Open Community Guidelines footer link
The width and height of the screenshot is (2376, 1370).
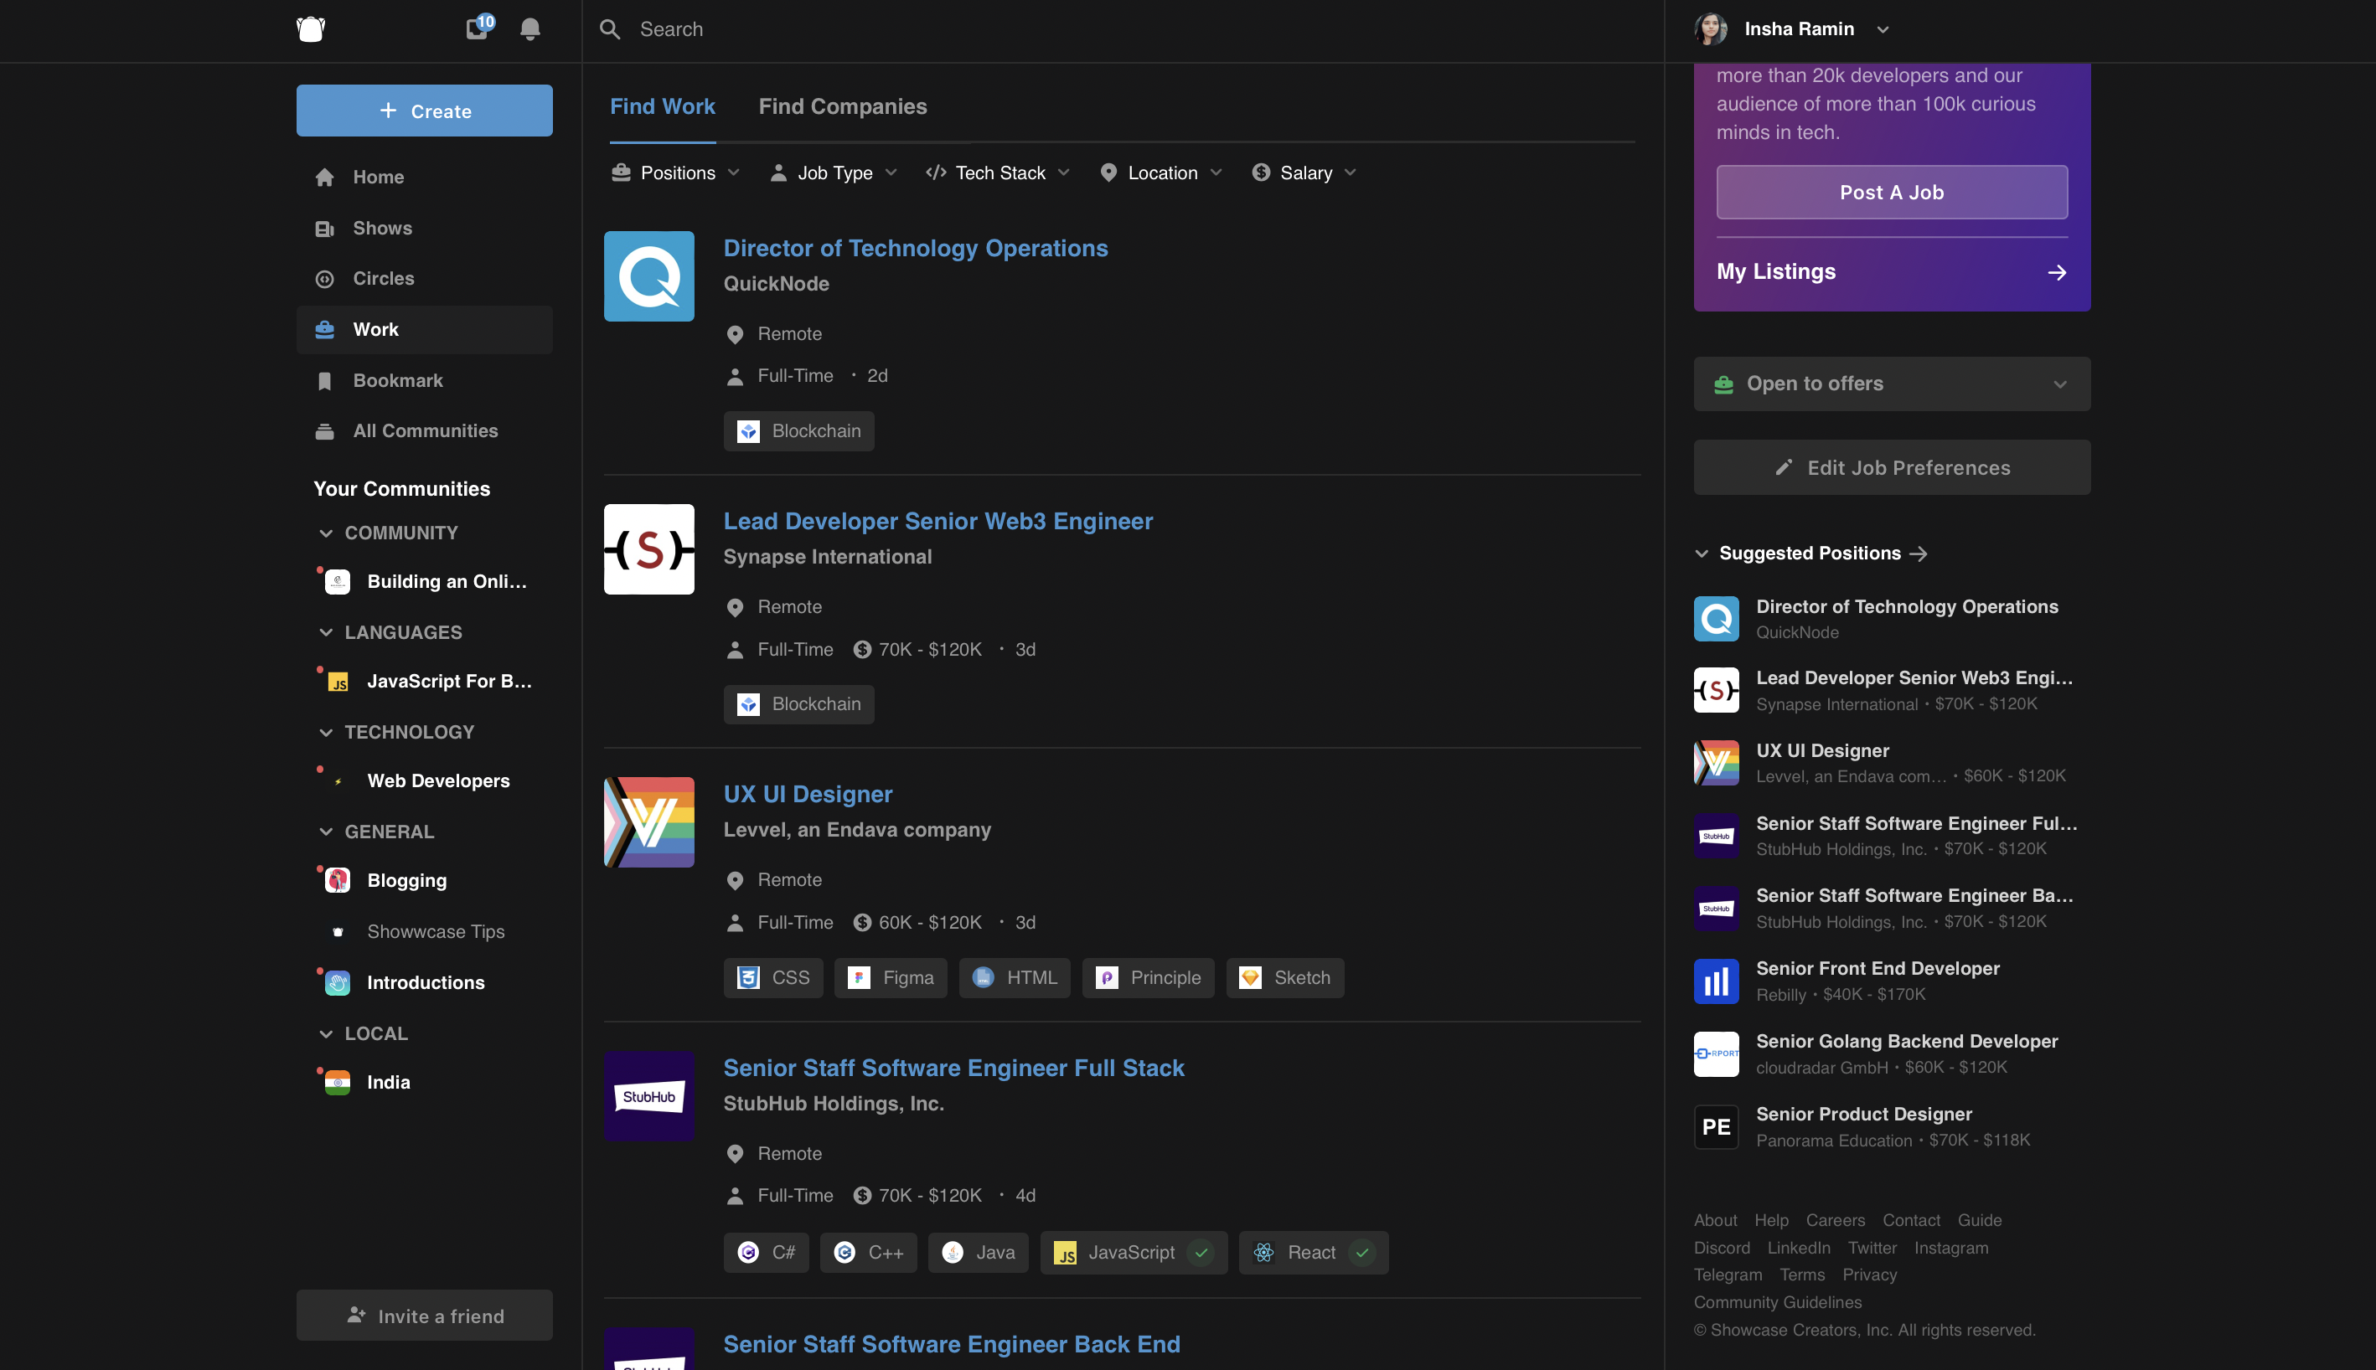(x=1777, y=1302)
